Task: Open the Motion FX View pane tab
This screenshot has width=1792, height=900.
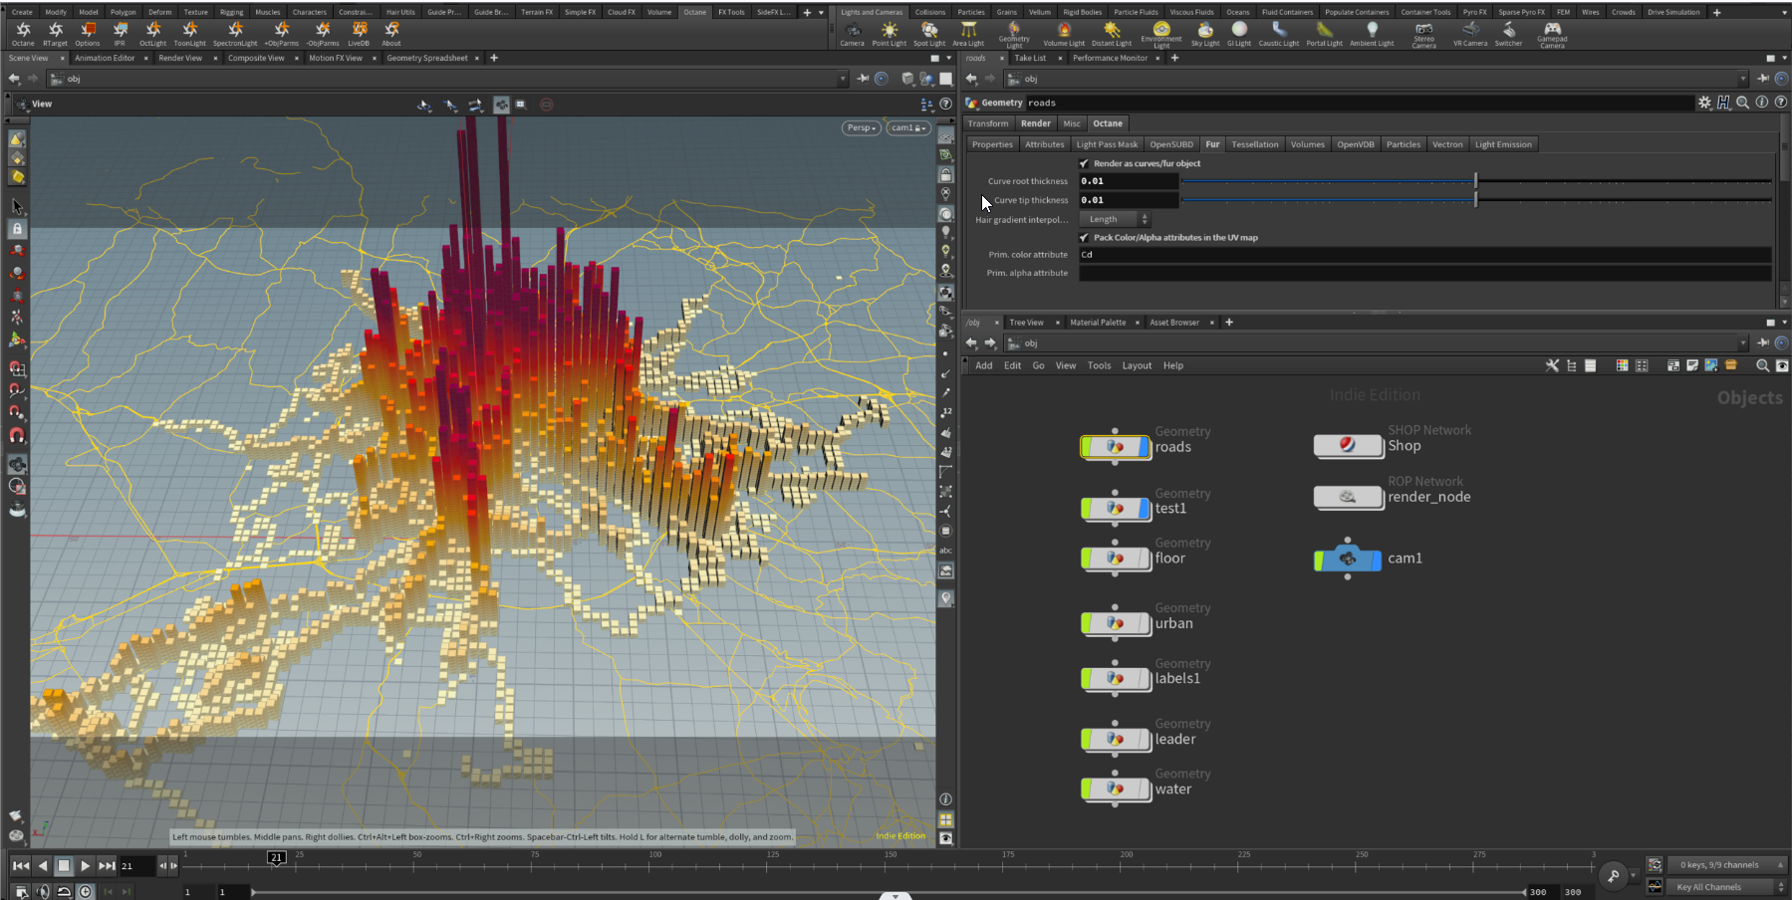Action: point(337,58)
